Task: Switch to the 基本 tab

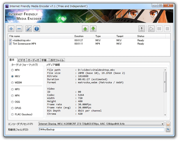Action: pyautogui.click(x=13, y=60)
